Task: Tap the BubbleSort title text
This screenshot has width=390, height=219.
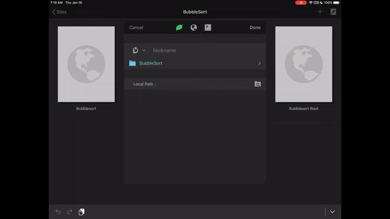Action: [195, 12]
